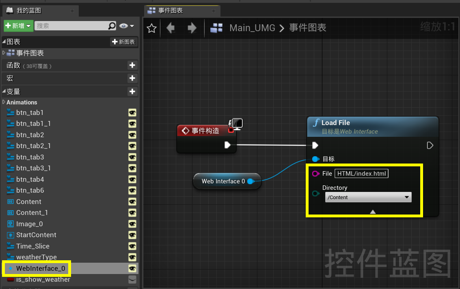460x289 pixels.
Task: Click the Directory input pin on Load File
Action: coord(315,193)
